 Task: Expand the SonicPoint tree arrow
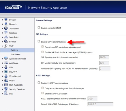(3, 37)
